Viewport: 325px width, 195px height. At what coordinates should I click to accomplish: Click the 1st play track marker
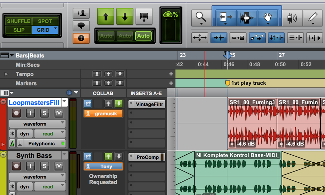(227, 83)
